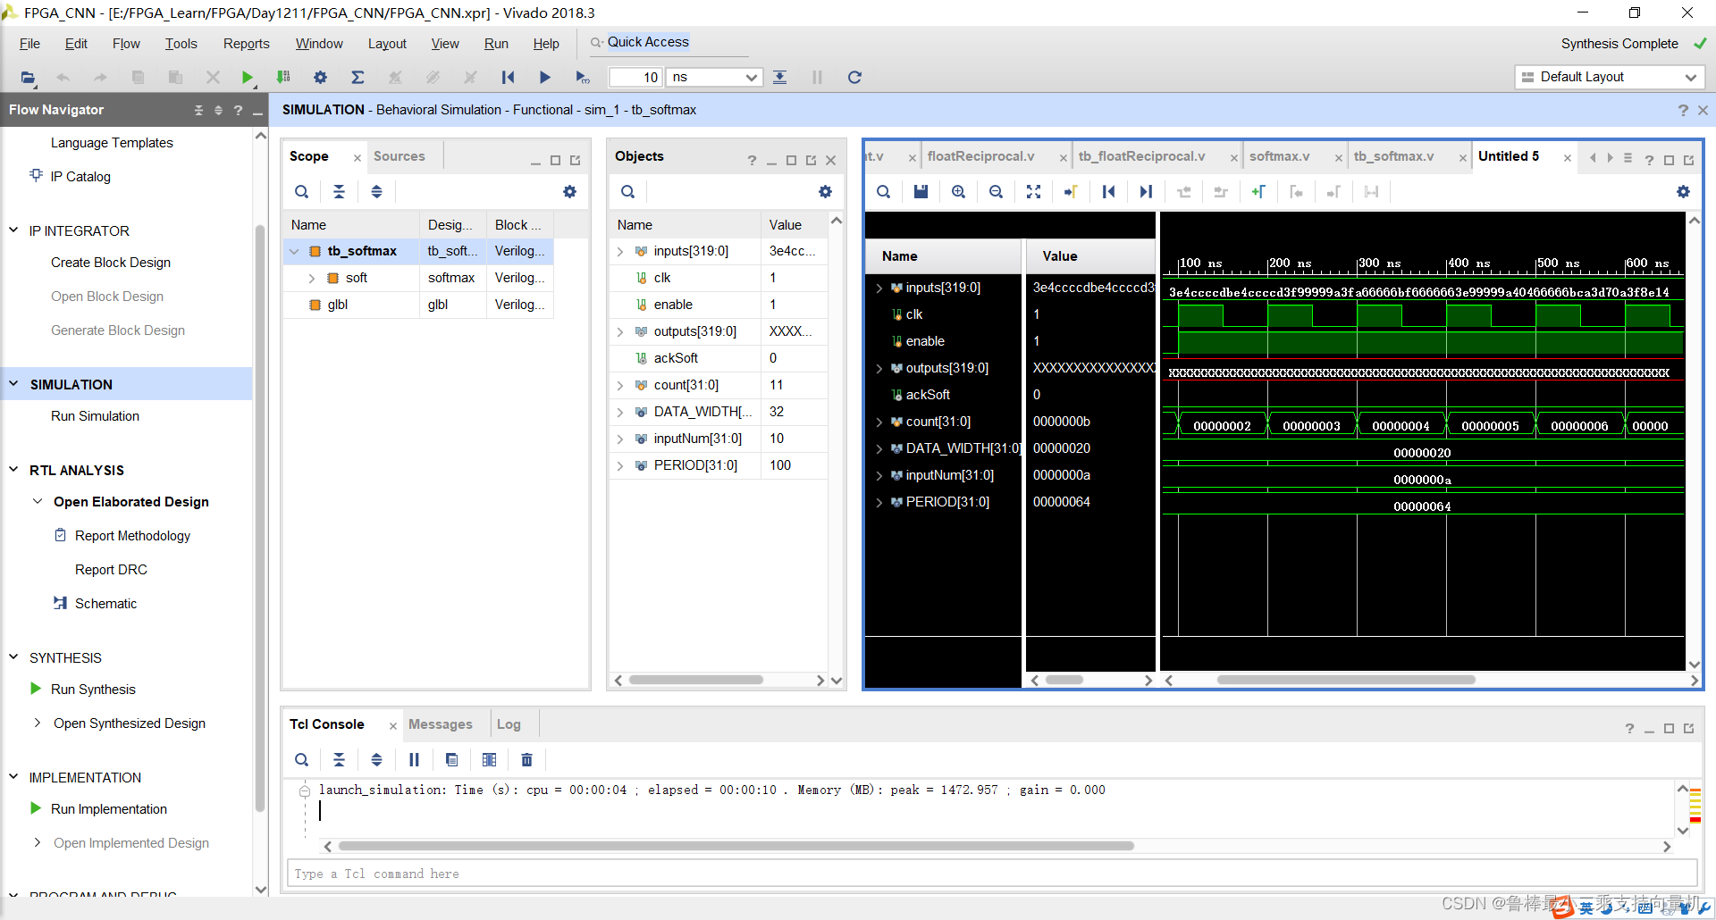Open Schematic under RTL Analysis

pos(105,604)
